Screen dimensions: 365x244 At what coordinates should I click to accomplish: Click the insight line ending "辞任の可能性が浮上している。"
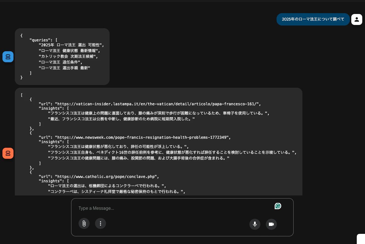click(x=118, y=147)
